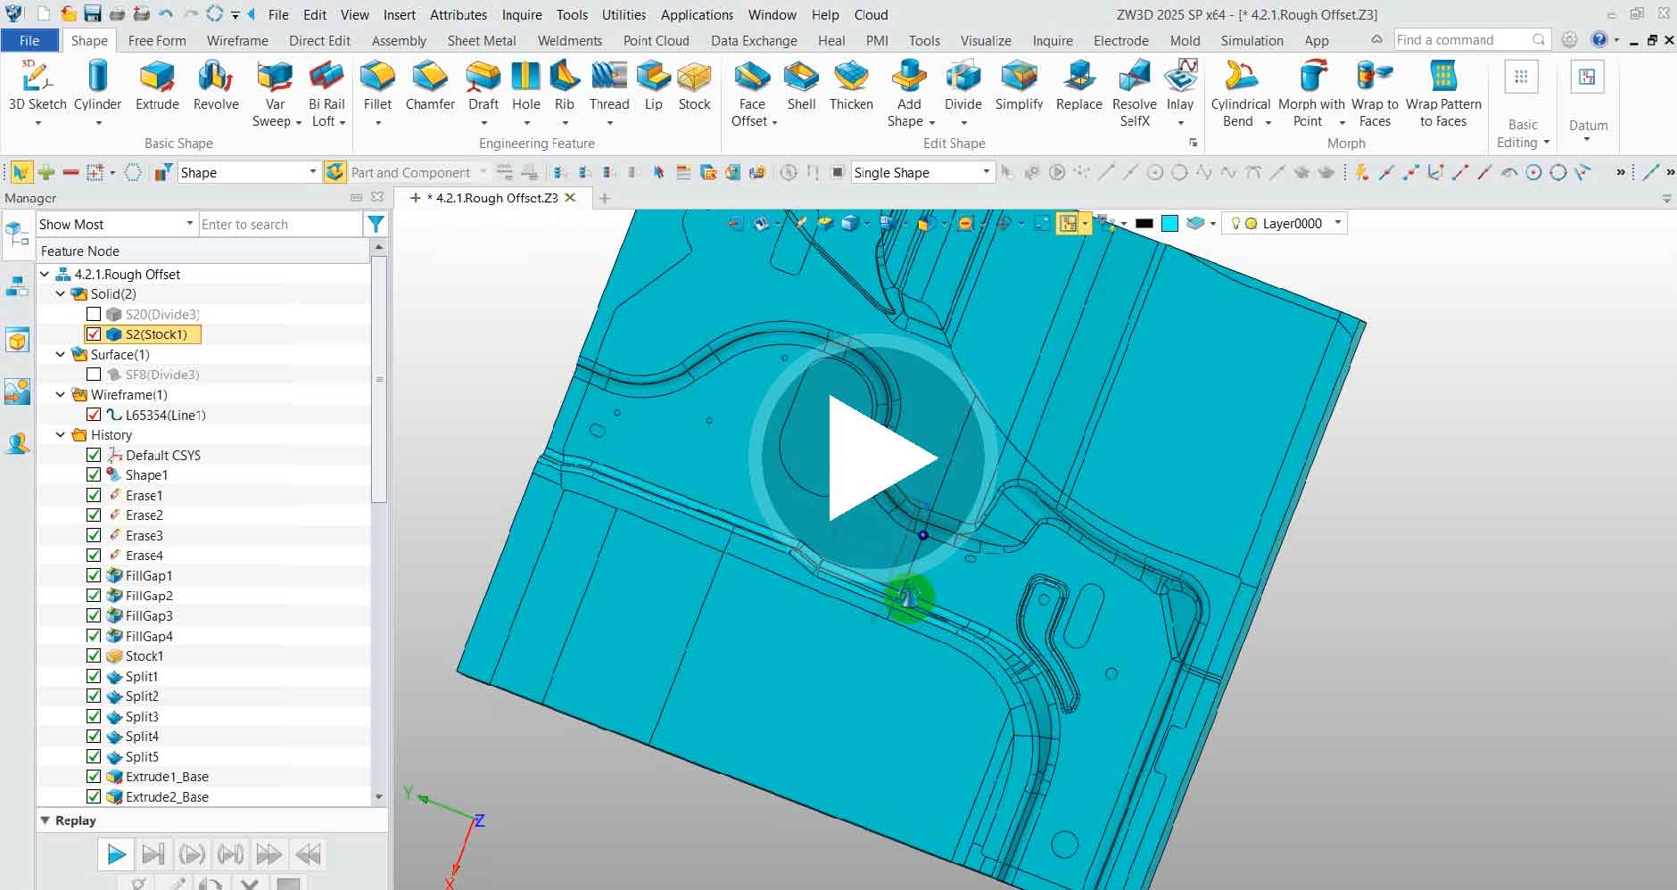Toggle the L65354(Line1) wireframe checkbox
Image resolution: width=1677 pixels, height=890 pixels.
(x=94, y=415)
